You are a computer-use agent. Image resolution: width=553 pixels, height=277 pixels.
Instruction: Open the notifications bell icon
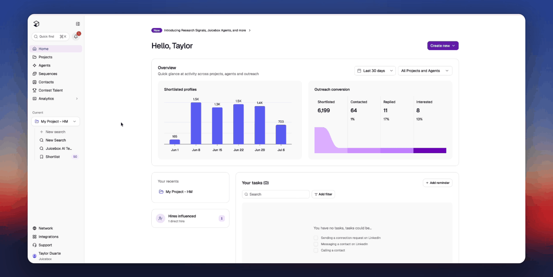tap(76, 37)
